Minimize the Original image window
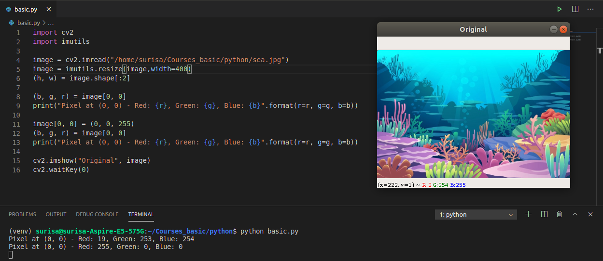The width and height of the screenshot is (603, 261). click(x=554, y=29)
